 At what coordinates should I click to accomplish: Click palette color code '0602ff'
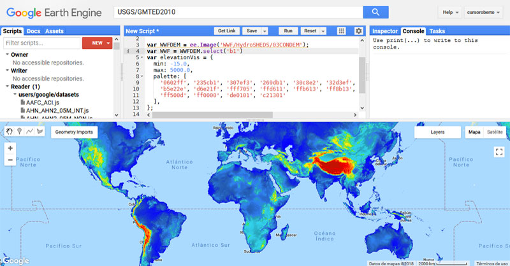[173, 83]
